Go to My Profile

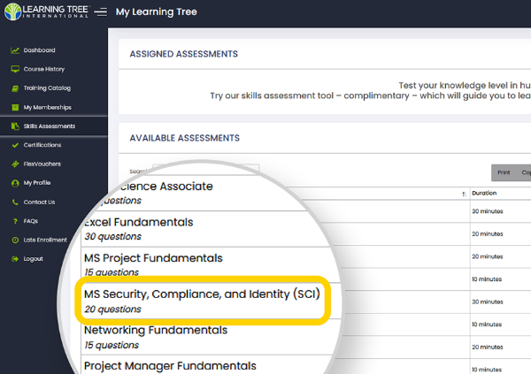coord(37,183)
